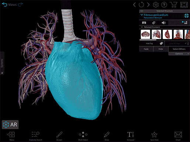Collapse the Related Content section
The image size is (190, 142).
pyautogui.click(x=142, y=27)
